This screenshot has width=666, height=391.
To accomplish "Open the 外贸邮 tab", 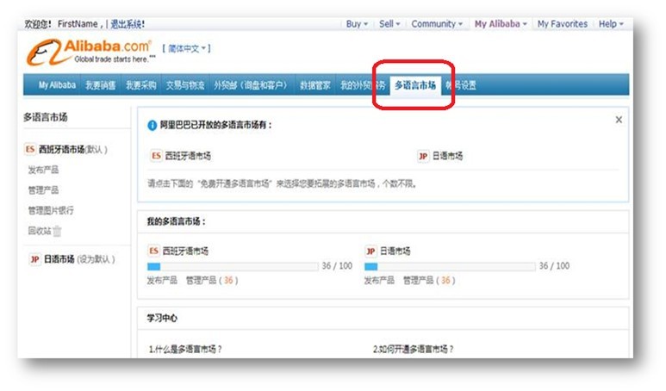I will coord(250,85).
